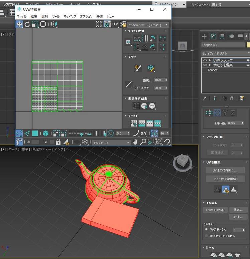250x259 pixels.
Task: Collapse the ステッチ rollout
Action: pyautogui.click(x=125, y=115)
